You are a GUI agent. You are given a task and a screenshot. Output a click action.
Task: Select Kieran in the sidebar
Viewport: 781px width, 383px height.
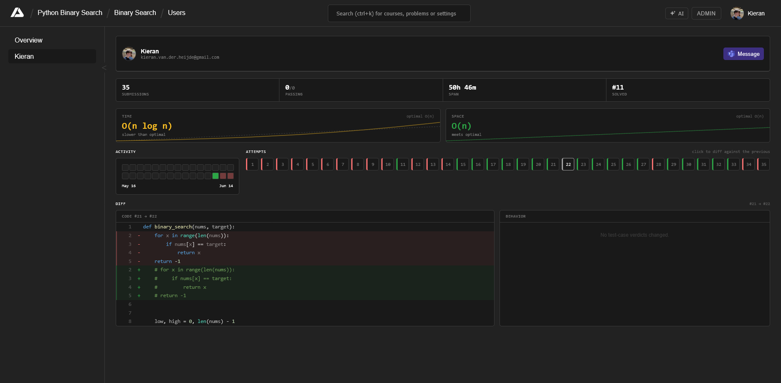pyautogui.click(x=52, y=56)
